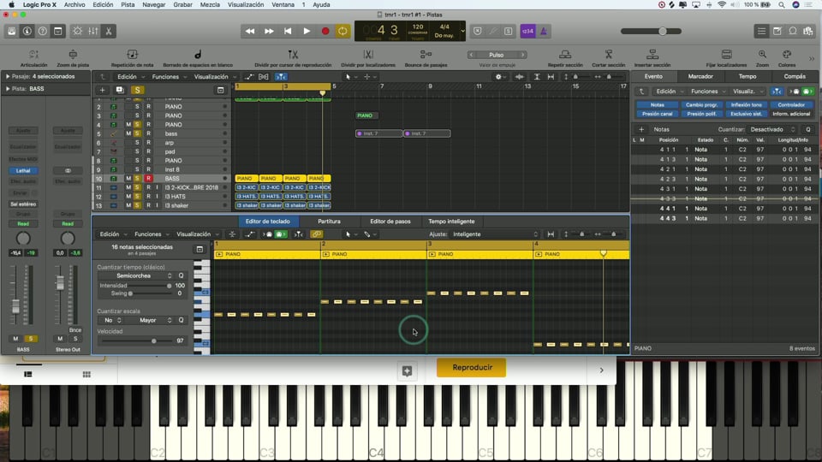Click Dividir por localizadores icon

(368, 54)
